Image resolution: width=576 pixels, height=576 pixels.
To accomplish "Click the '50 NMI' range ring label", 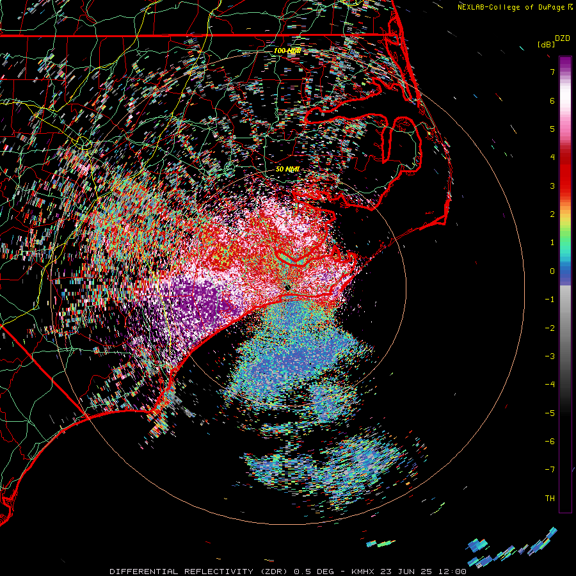I will (287, 169).
